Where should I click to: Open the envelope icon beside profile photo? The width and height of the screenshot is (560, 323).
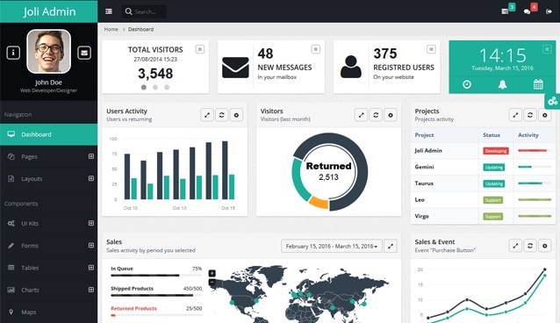tap(84, 53)
